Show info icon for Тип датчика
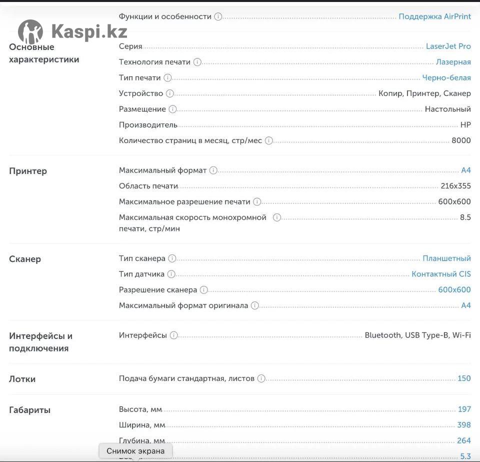480x462 pixels. pos(171,274)
